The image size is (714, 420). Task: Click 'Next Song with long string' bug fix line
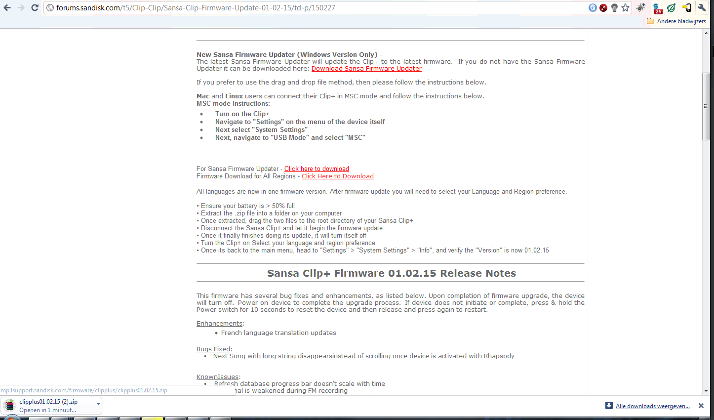click(364, 356)
